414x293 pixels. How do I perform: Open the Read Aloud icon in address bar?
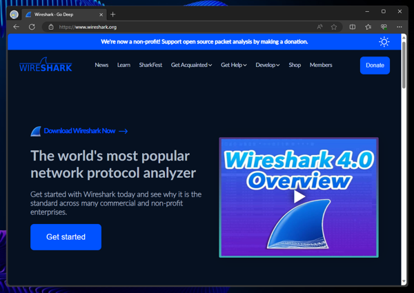[x=319, y=27]
